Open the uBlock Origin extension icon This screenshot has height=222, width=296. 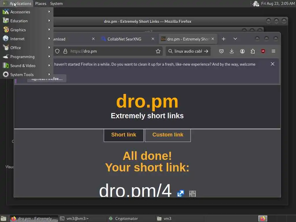click(263, 51)
